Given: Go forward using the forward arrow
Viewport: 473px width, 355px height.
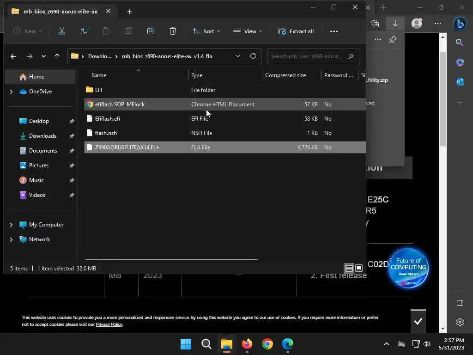Looking at the screenshot, I should click(29, 56).
